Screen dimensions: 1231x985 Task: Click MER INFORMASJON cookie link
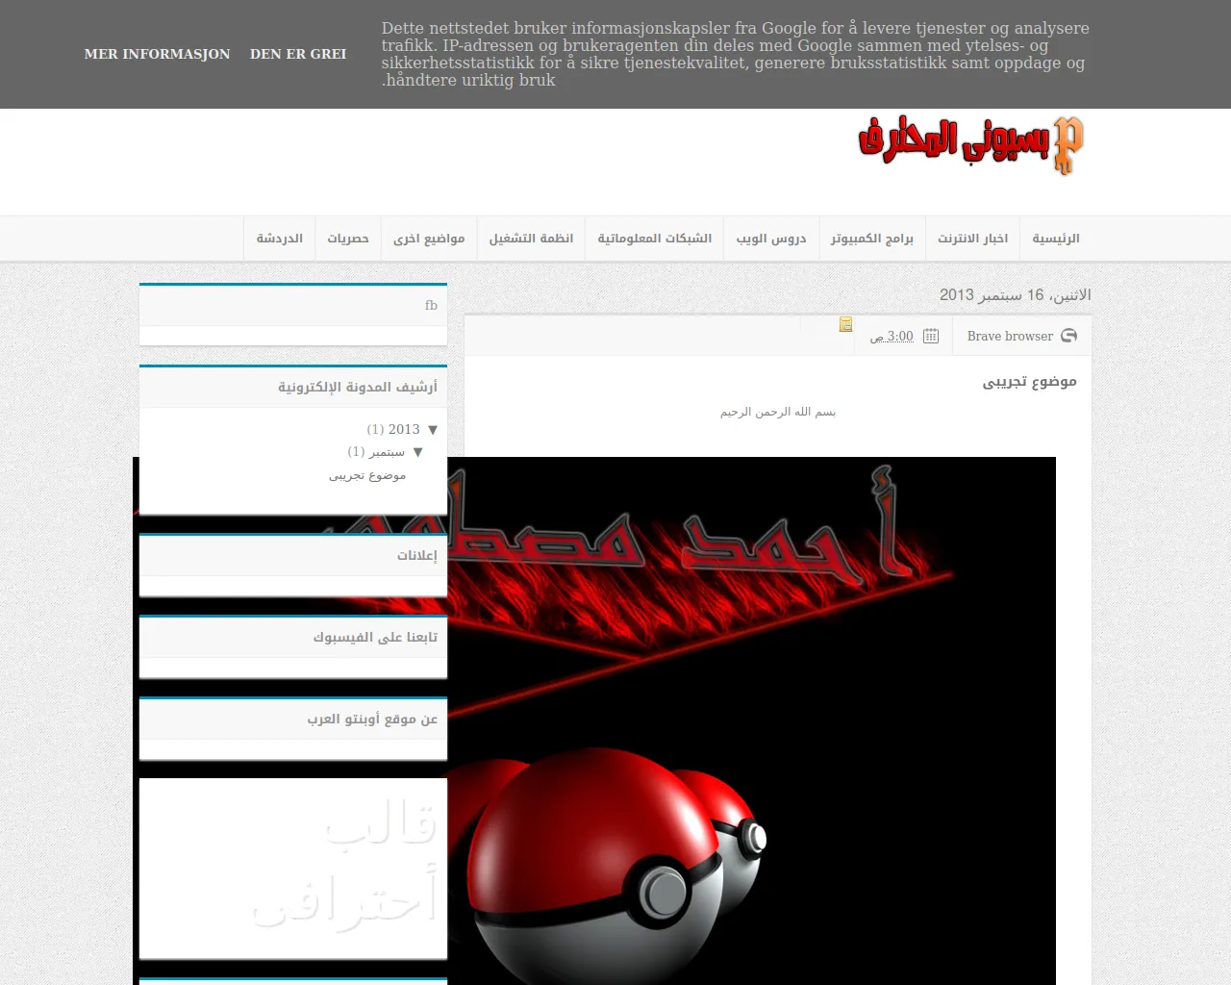[x=157, y=54]
